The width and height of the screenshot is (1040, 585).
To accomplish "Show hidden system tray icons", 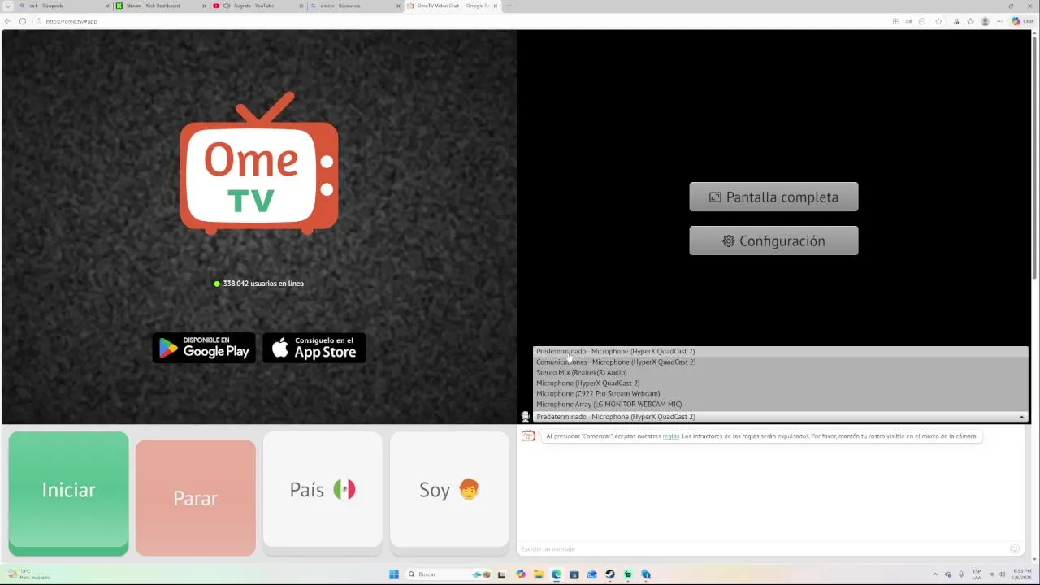I will (x=935, y=574).
